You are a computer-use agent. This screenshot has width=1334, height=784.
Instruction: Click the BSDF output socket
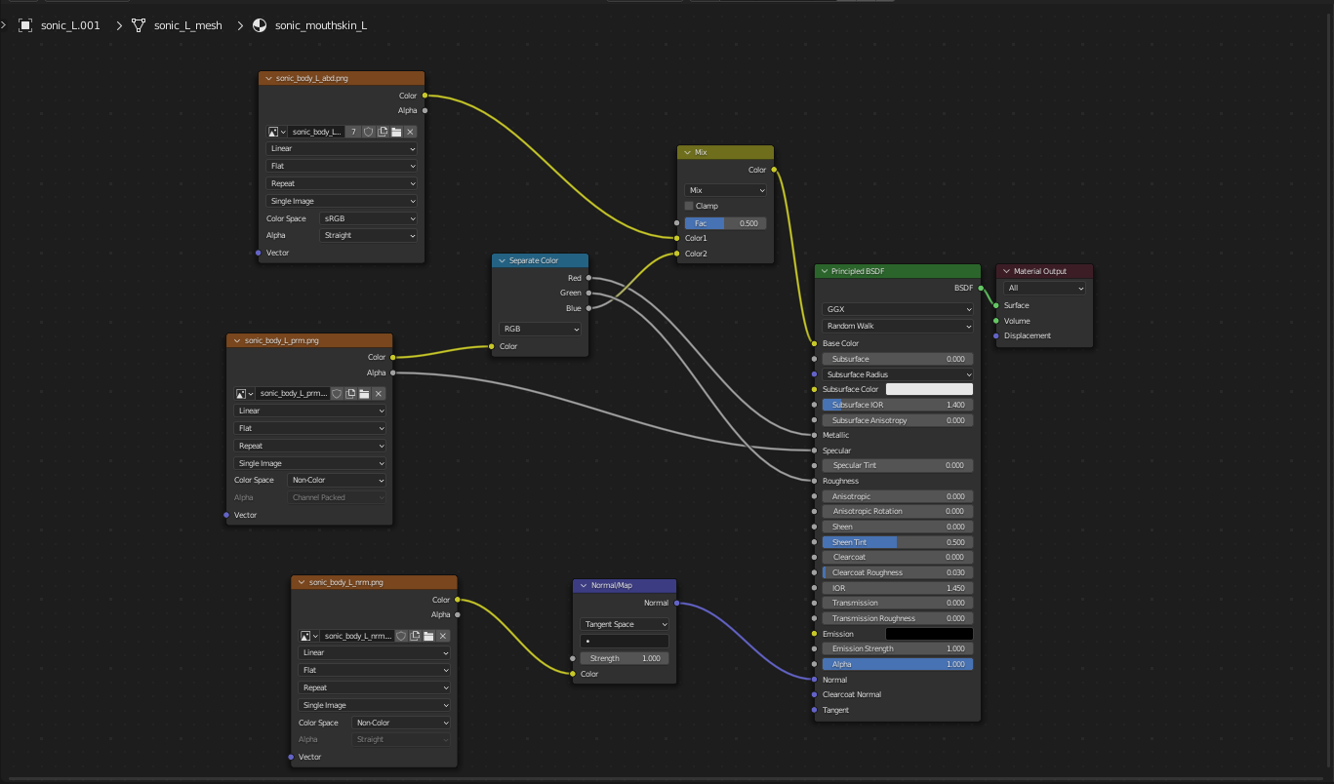pyautogui.click(x=982, y=288)
